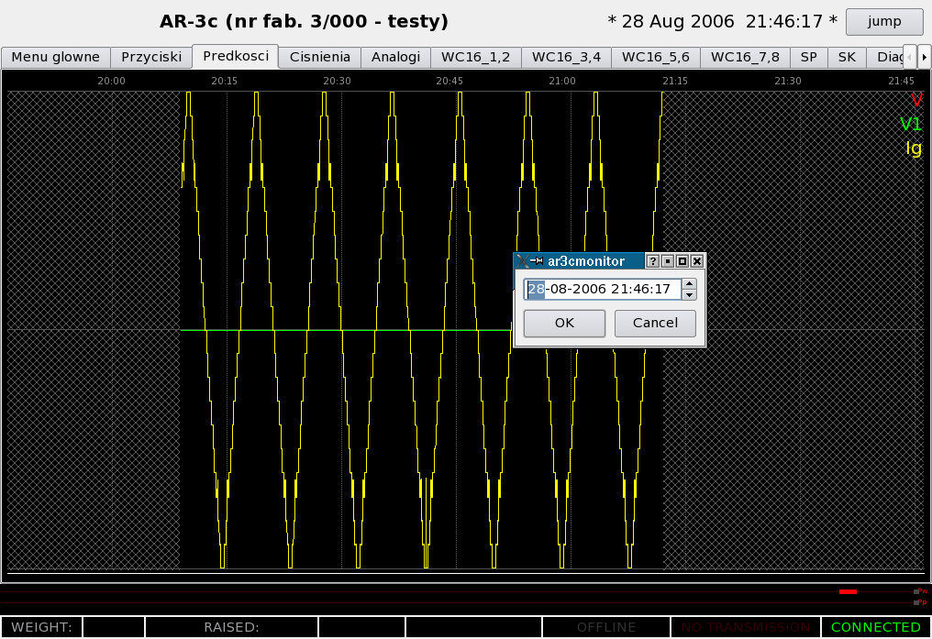Click the AR-3c title heading

[x=304, y=21]
